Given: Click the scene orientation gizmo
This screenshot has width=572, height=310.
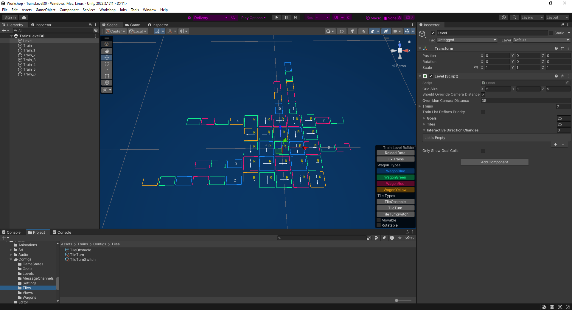Looking at the screenshot, I should click(400, 51).
